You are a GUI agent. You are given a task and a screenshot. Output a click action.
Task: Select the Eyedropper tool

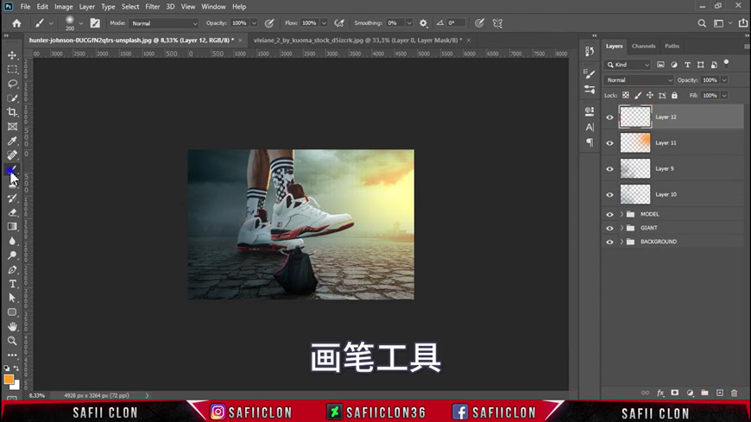[x=12, y=141]
